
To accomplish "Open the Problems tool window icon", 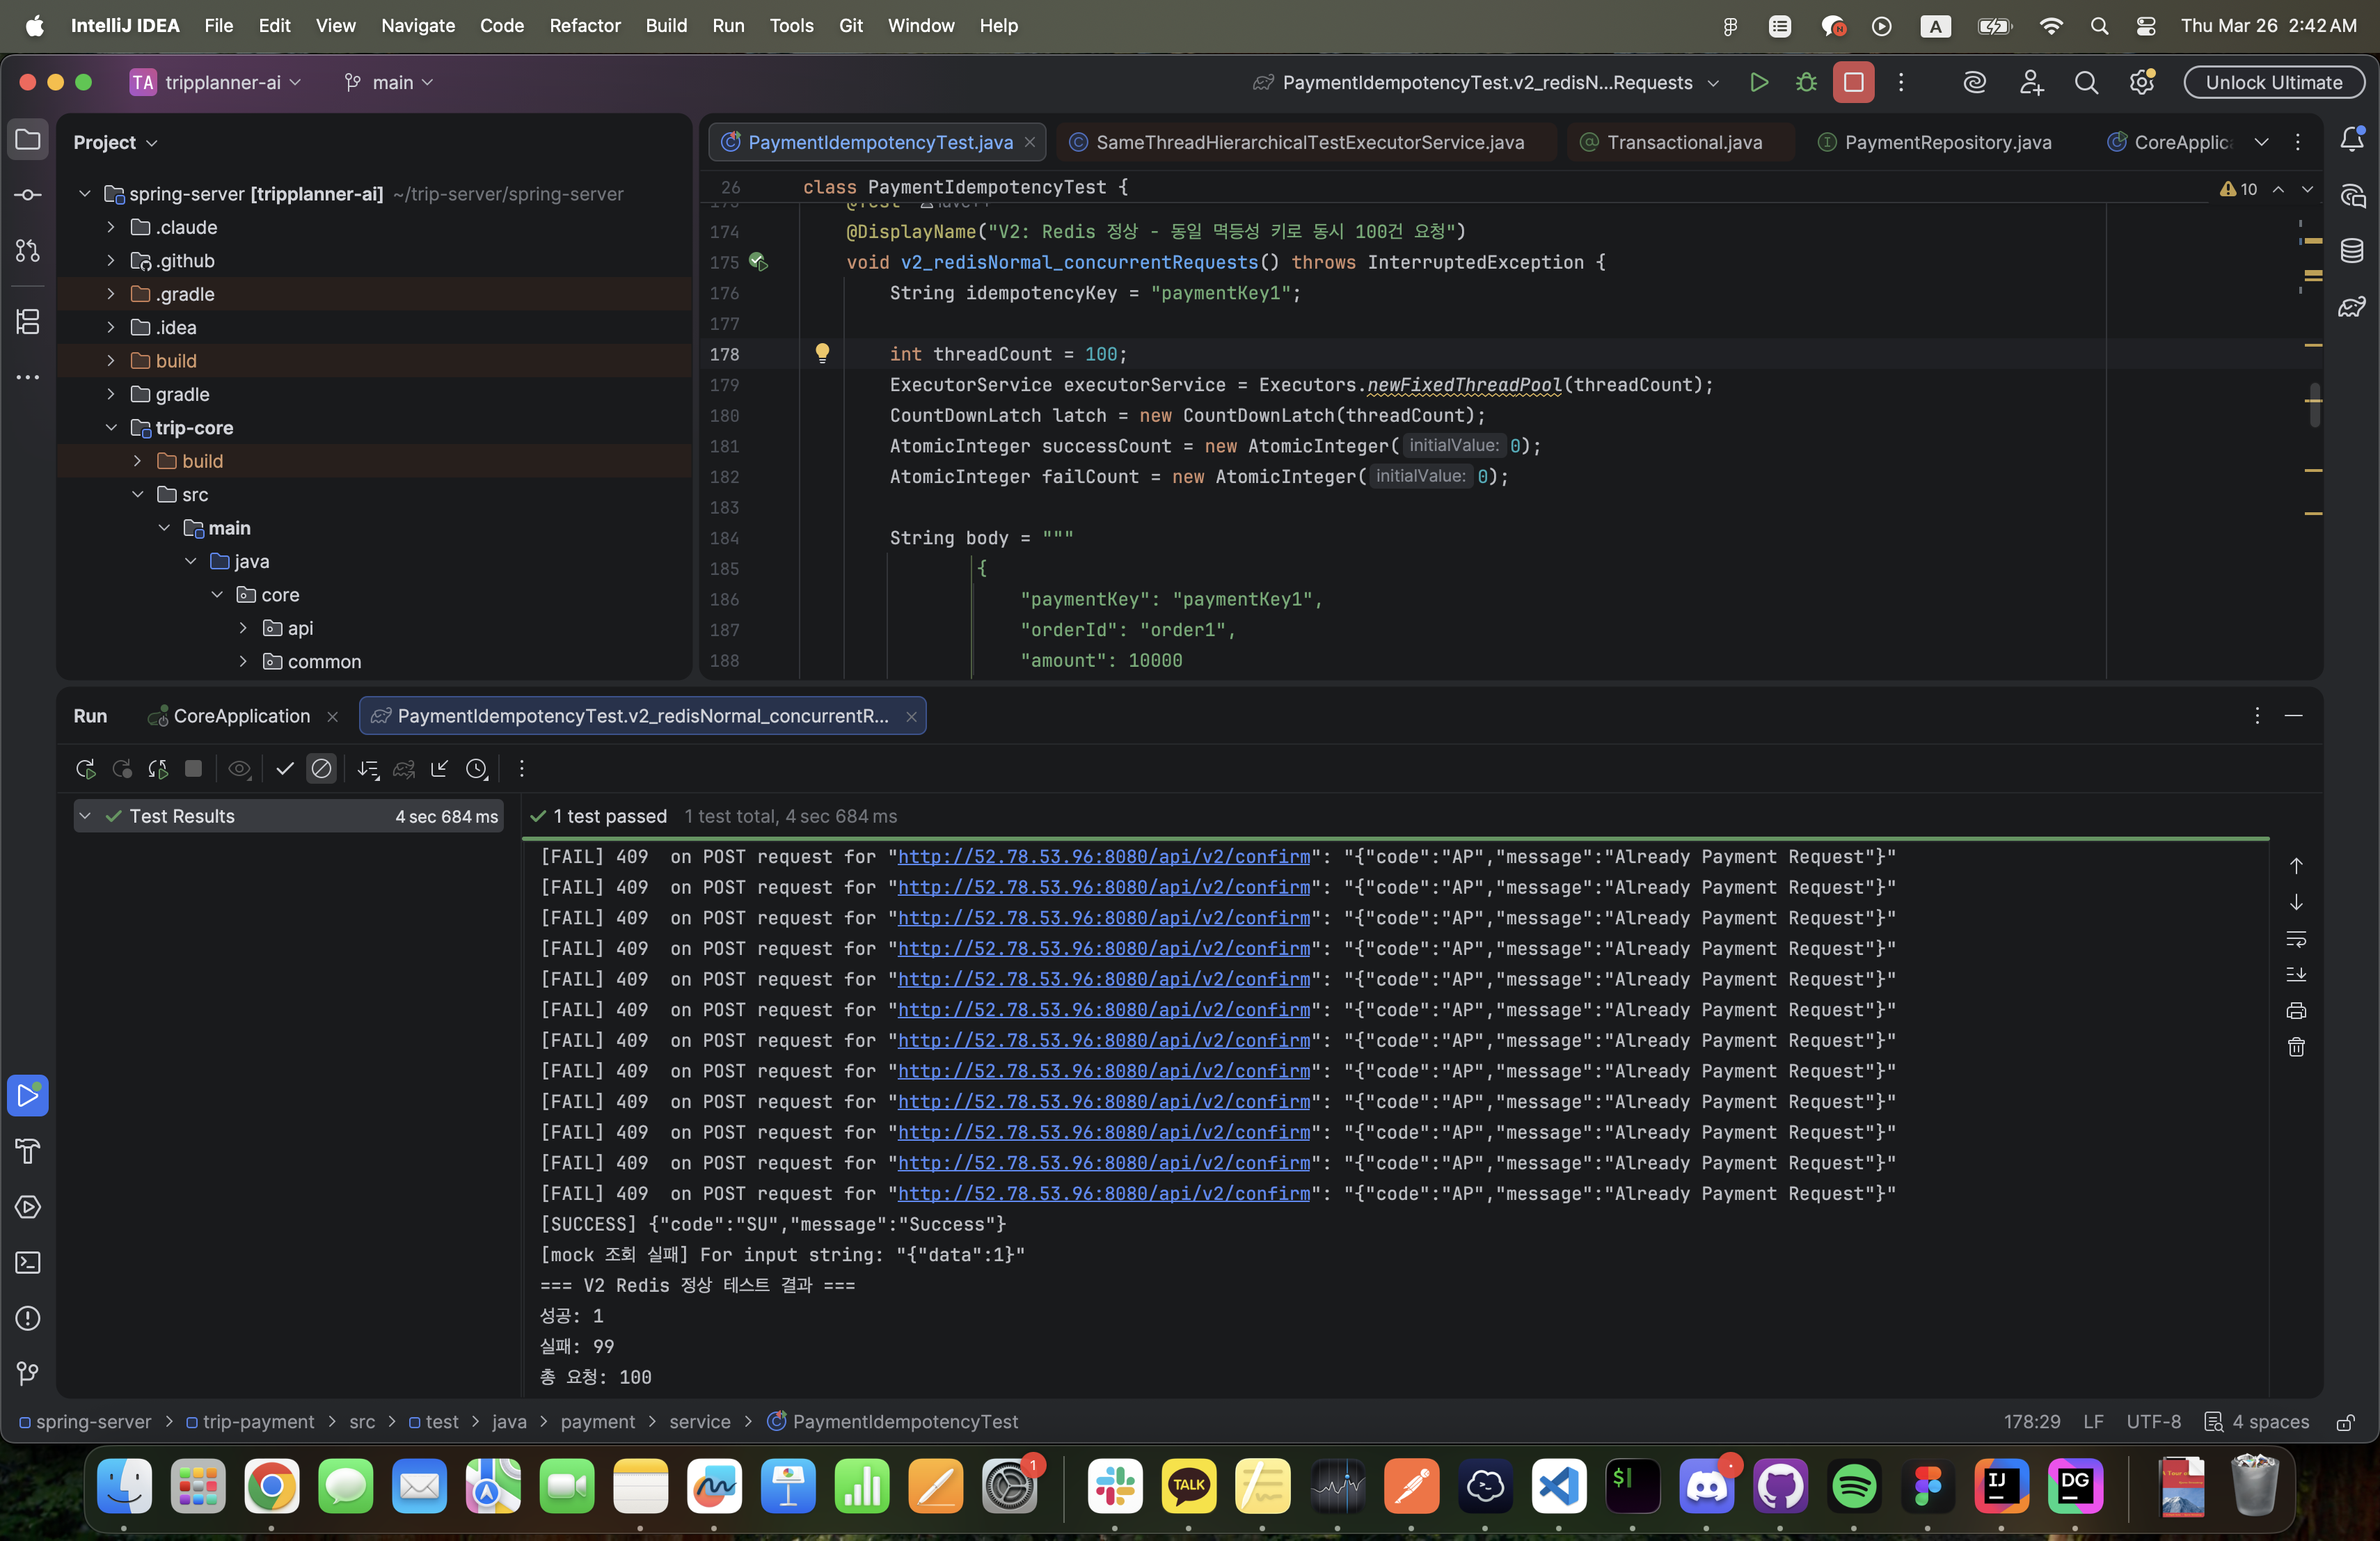I will (x=28, y=1319).
